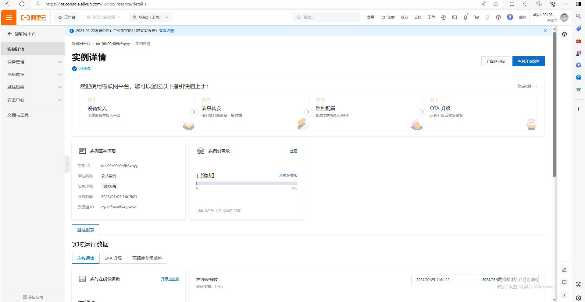The image size is (585, 302).
Task: Open the shopping cart icon
Action: pos(476,17)
